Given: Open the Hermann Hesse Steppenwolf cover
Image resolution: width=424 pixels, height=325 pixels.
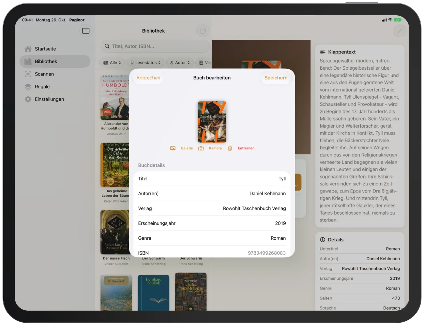Looking at the screenshot, I should (x=116, y=293).
